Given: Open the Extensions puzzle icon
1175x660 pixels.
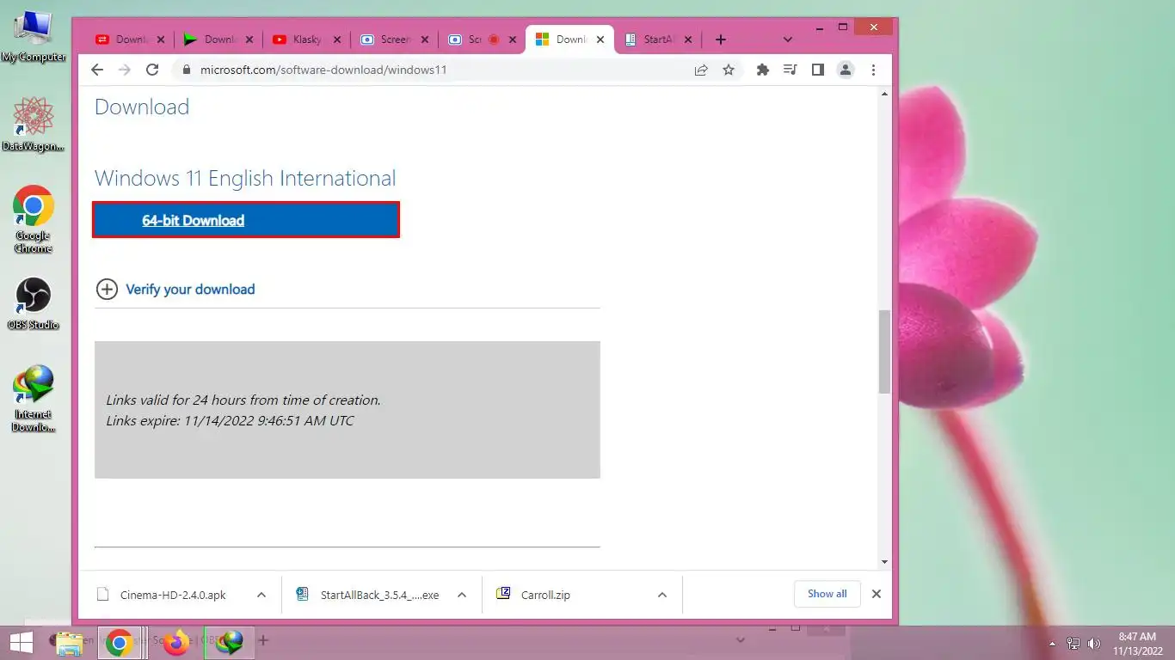Looking at the screenshot, I should pyautogui.click(x=762, y=70).
